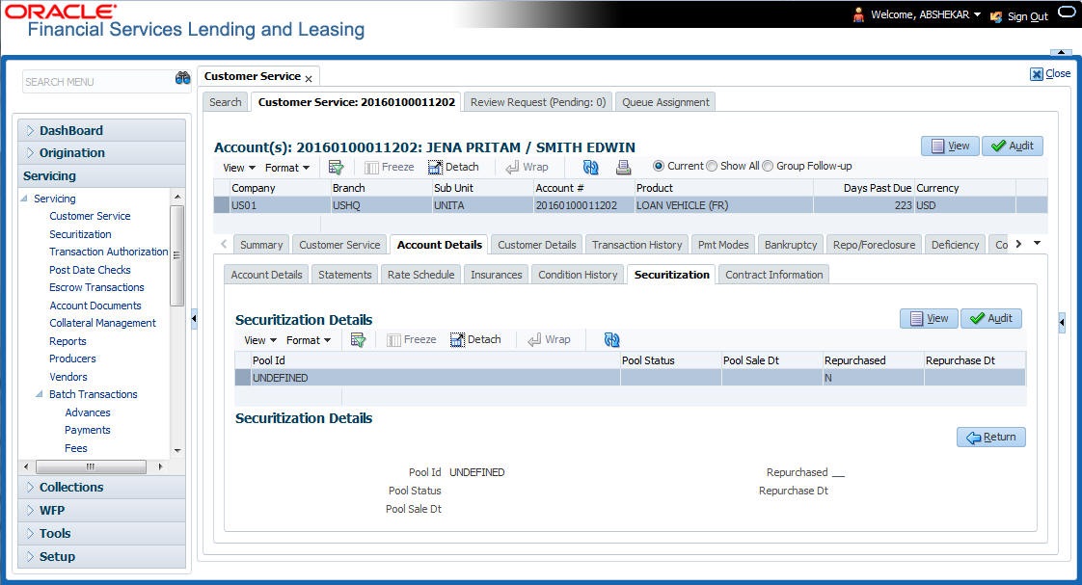Click the SEARCH MENU input field
Image resolution: width=1082 pixels, height=585 pixels.
pyautogui.click(x=98, y=81)
